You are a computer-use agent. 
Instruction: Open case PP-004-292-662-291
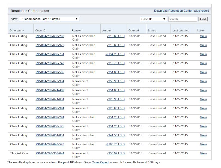point(50,117)
